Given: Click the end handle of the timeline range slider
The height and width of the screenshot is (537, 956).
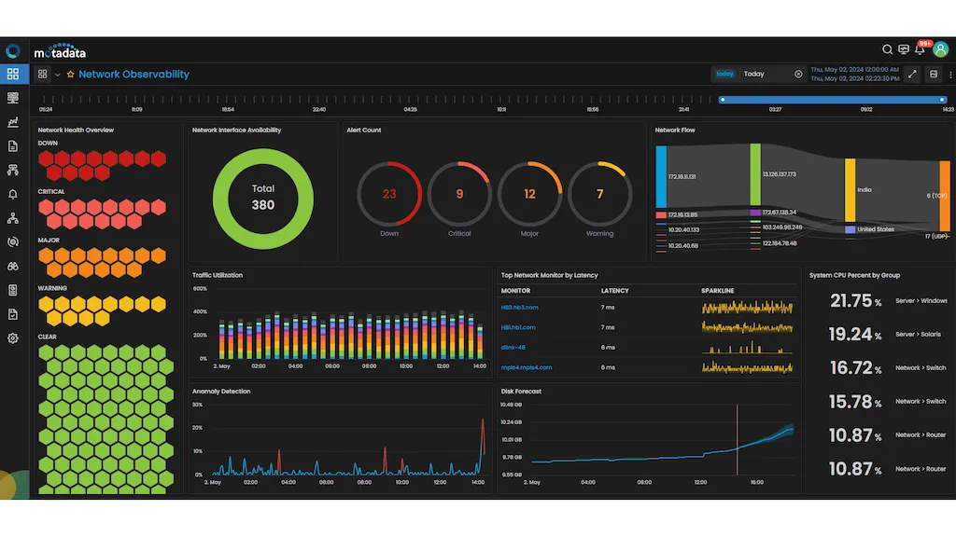Looking at the screenshot, I should (942, 100).
